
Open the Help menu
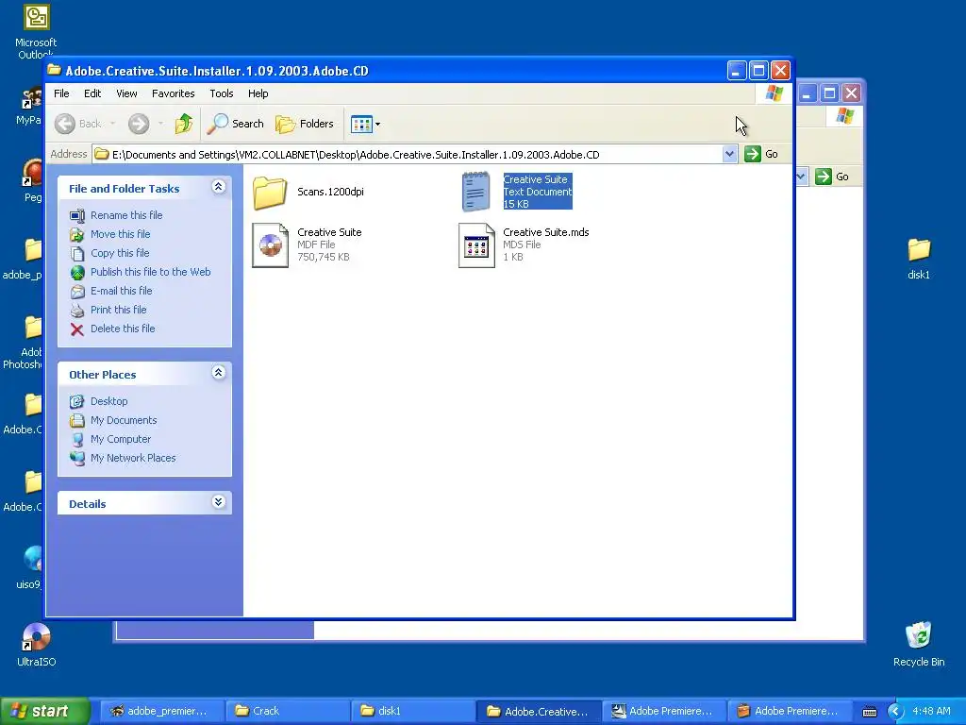tap(258, 93)
